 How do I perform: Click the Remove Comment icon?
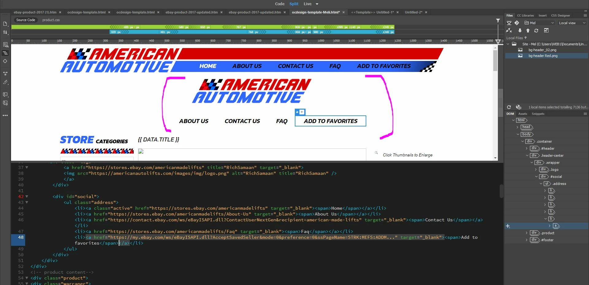5,103
